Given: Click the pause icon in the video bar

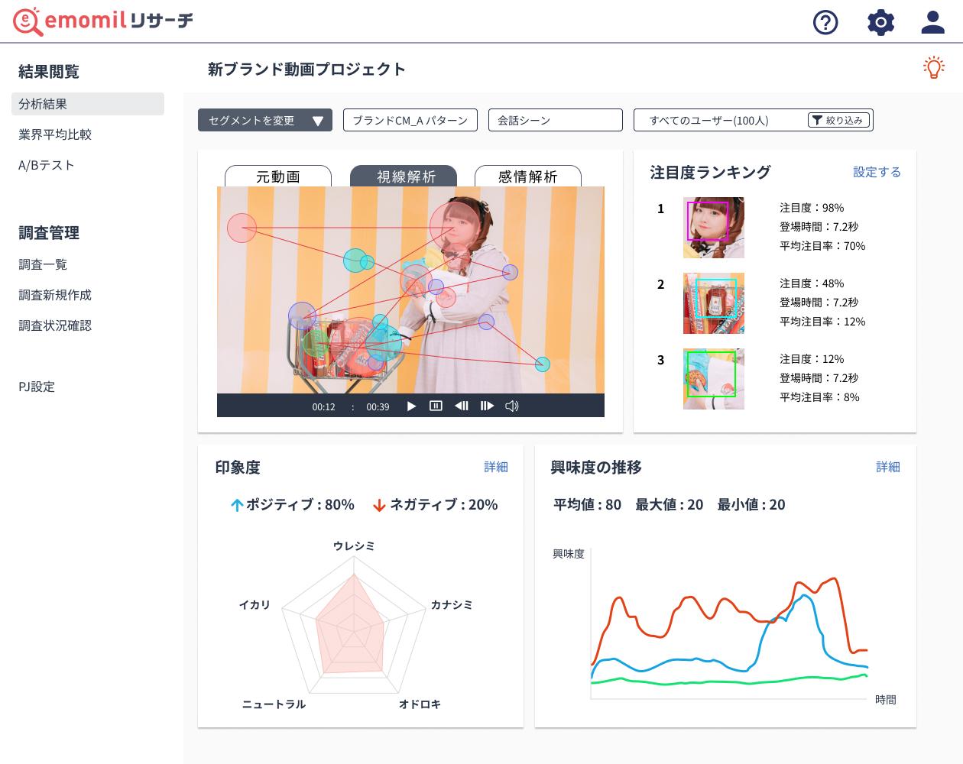Looking at the screenshot, I should click(x=436, y=406).
